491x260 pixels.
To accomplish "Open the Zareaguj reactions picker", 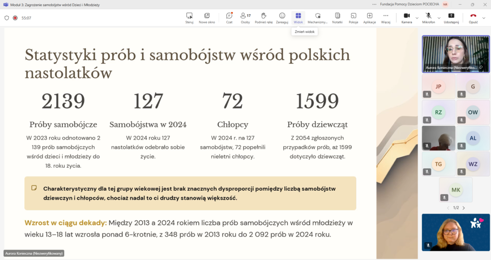I will 282,18.
